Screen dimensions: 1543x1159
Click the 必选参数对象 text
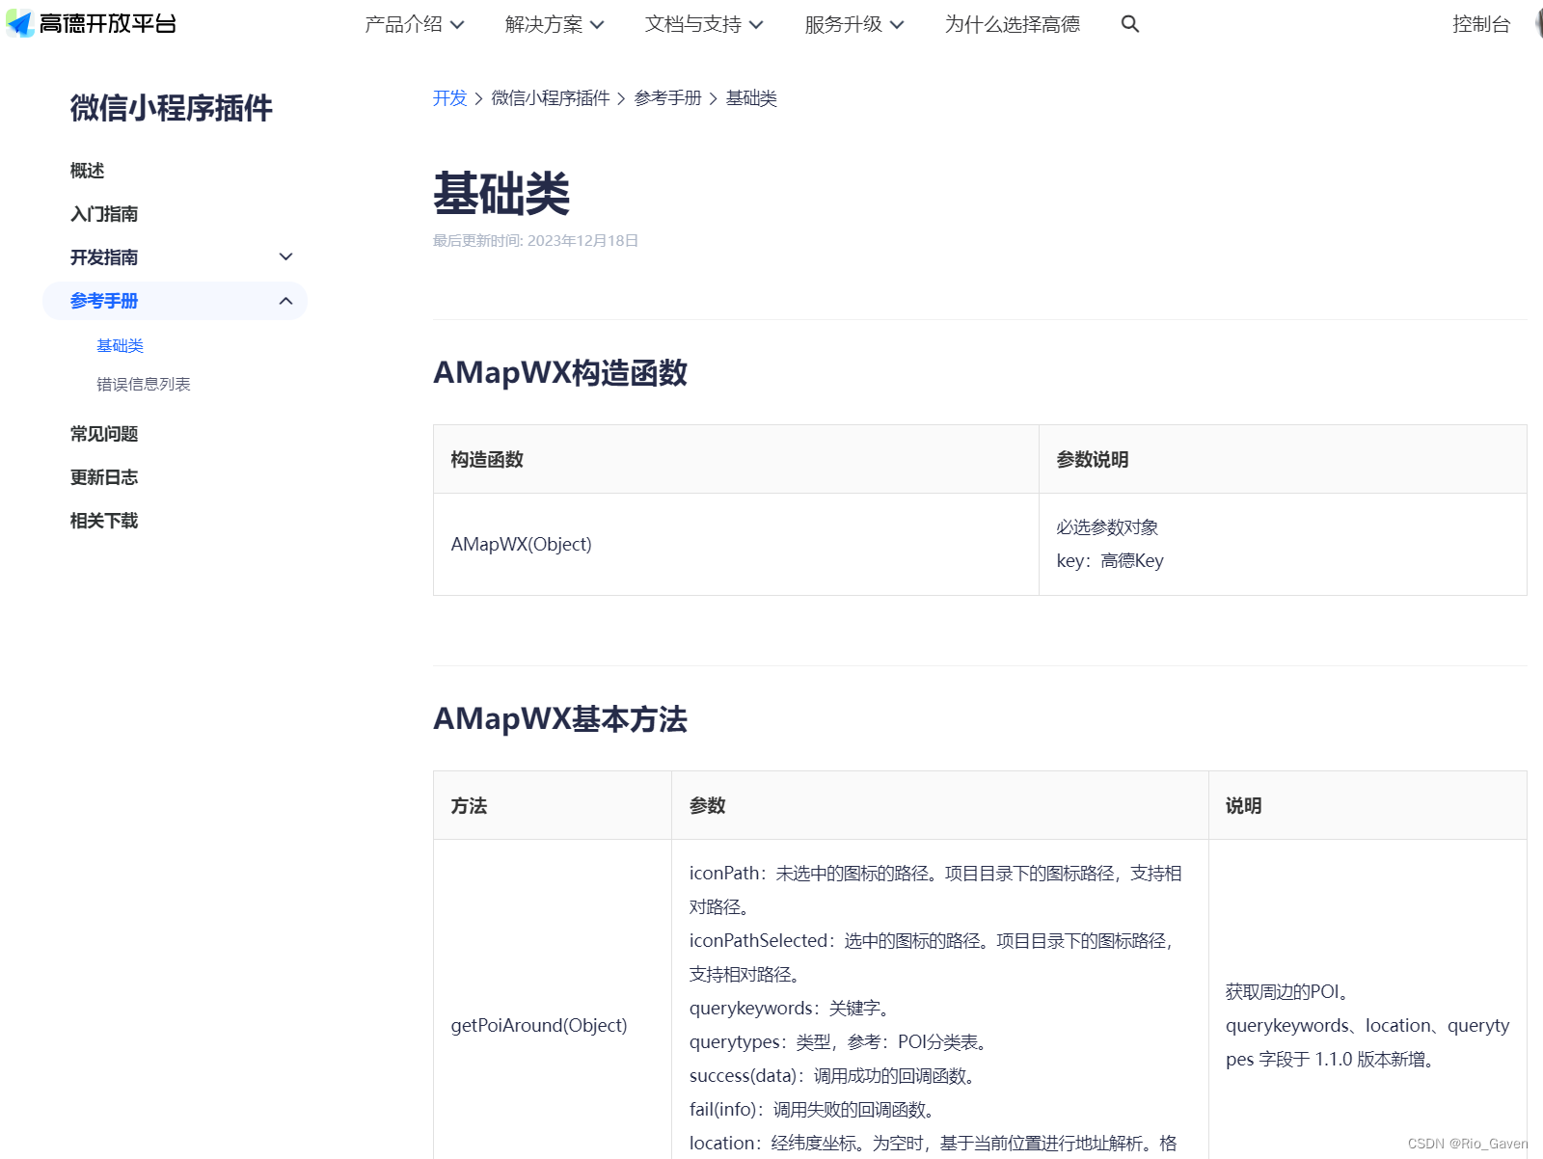click(x=1107, y=527)
